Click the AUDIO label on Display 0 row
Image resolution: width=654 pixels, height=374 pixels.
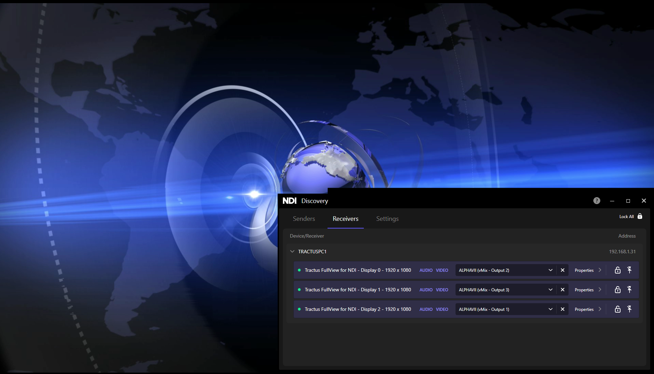click(426, 270)
